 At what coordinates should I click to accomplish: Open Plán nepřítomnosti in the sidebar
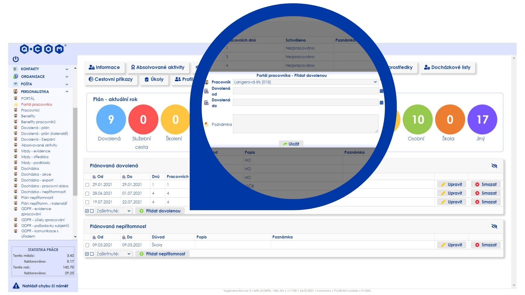(x=37, y=197)
